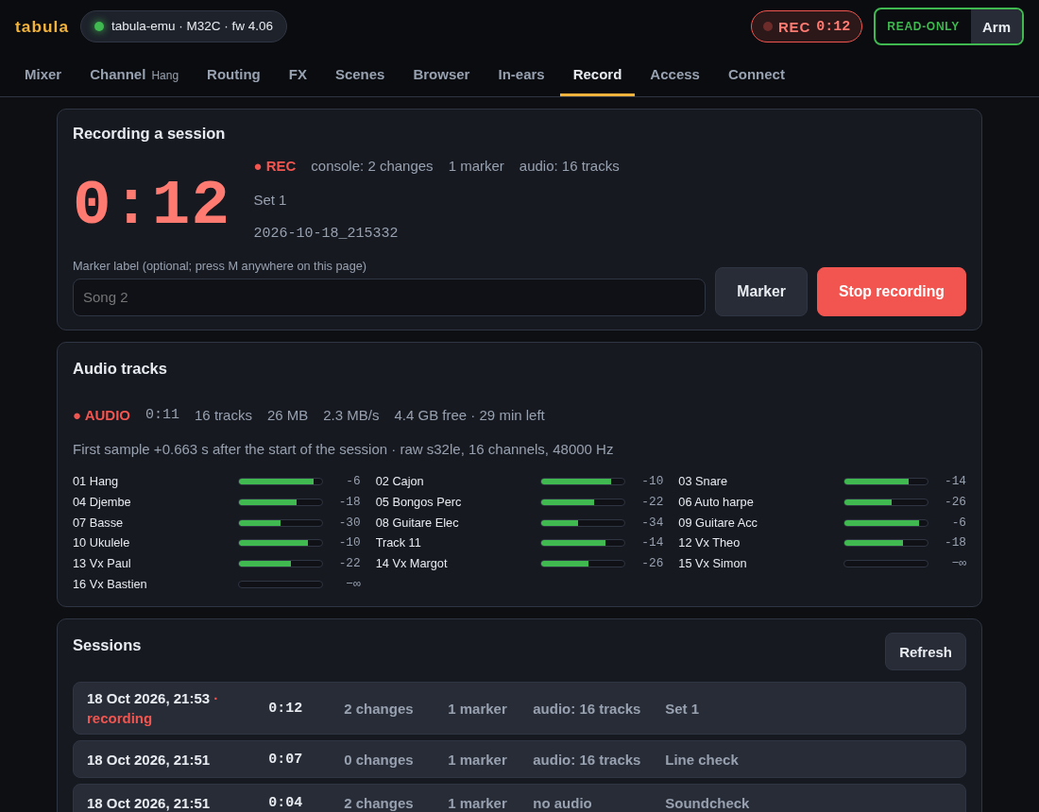The width and height of the screenshot is (1039, 812).
Task: Click the "16 Vx Bastien" track label
Action: (x=110, y=584)
